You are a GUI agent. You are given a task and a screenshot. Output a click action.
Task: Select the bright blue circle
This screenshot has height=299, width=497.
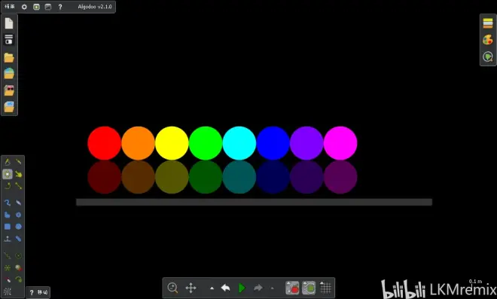point(273,143)
